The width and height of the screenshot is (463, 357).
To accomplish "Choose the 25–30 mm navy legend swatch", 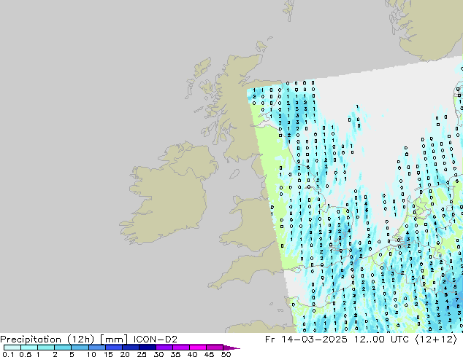I will point(147,348).
